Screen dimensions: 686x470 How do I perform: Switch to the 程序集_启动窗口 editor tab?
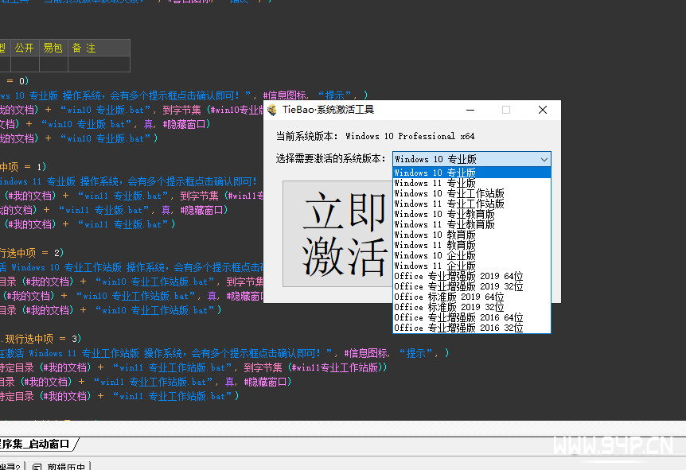pos(35,445)
